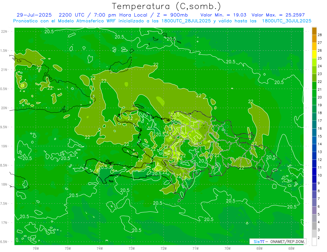Click the number 3 on the color scale

click(x=319, y=230)
